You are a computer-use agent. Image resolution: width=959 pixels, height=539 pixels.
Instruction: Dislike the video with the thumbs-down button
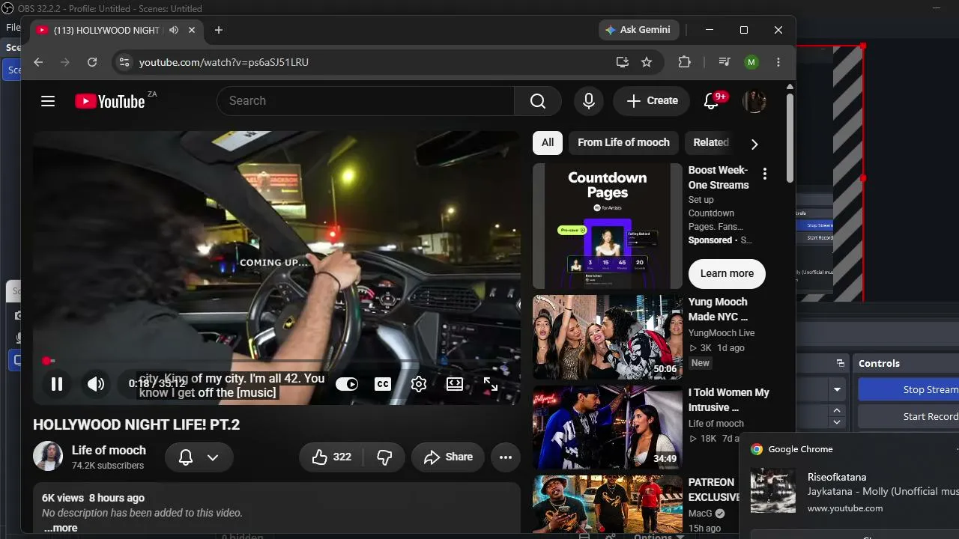(384, 457)
